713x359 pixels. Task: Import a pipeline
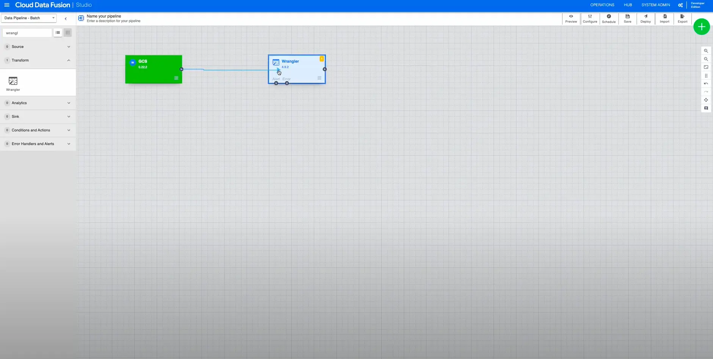(x=664, y=19)
